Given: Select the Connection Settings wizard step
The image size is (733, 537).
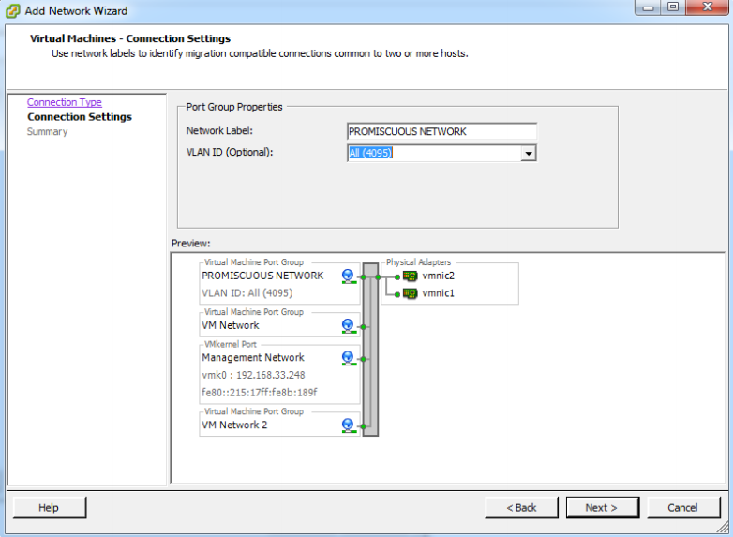Looking at the screenshot, I should coord(80,117).
